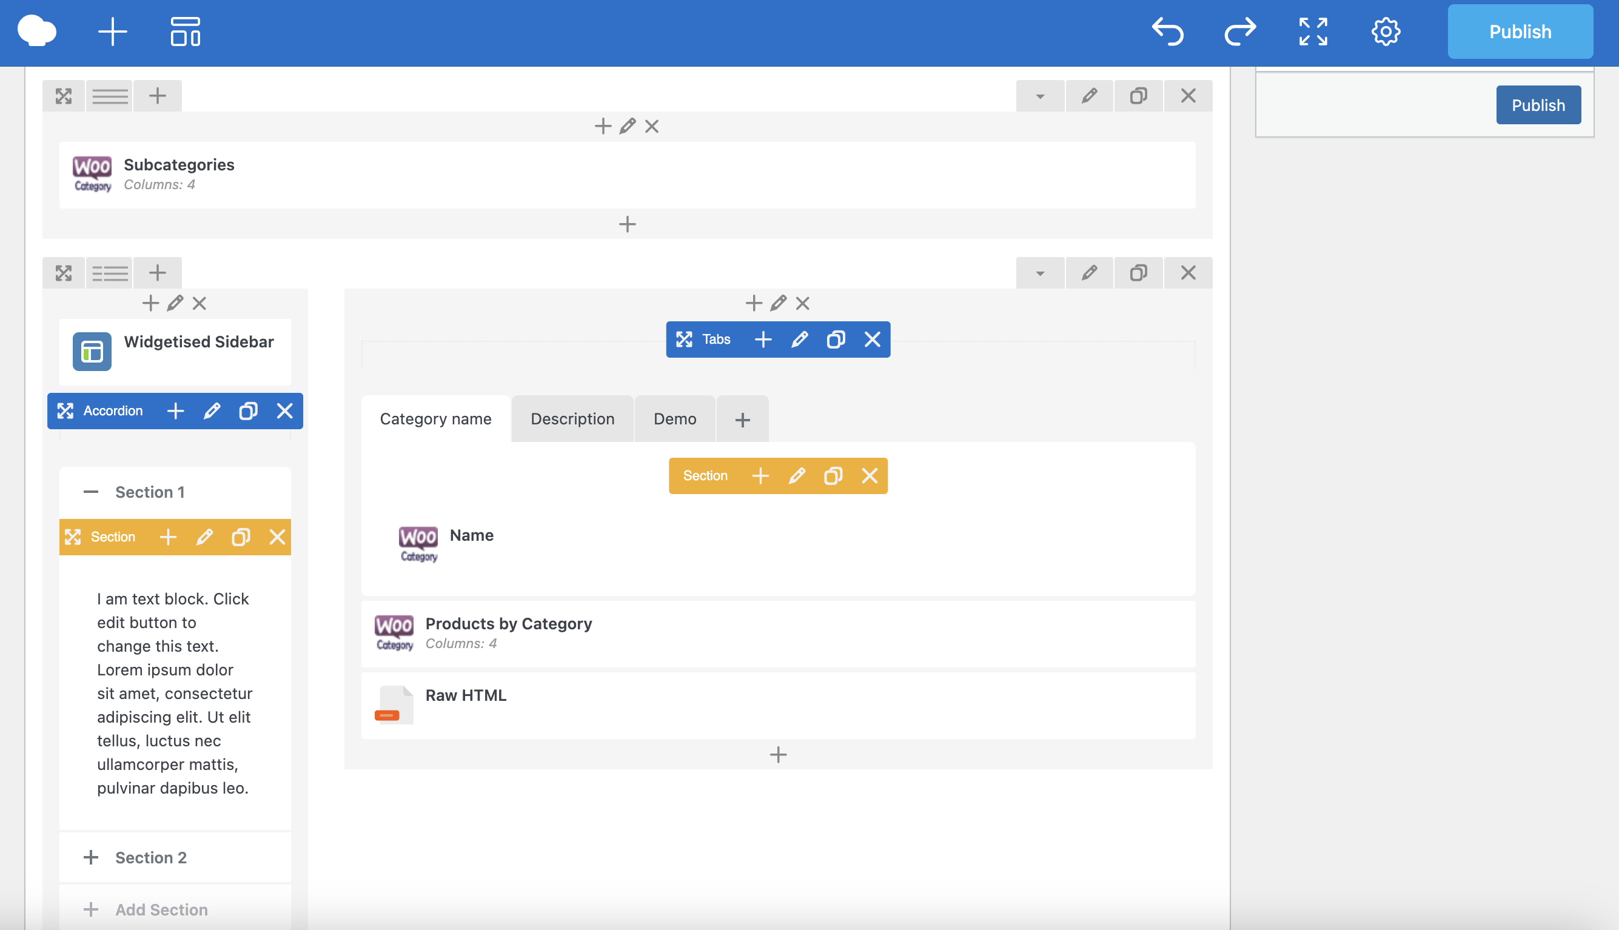Toggle fullscreen mode icon
This screenshot has width=1619, height=930.
(1313, 32)
